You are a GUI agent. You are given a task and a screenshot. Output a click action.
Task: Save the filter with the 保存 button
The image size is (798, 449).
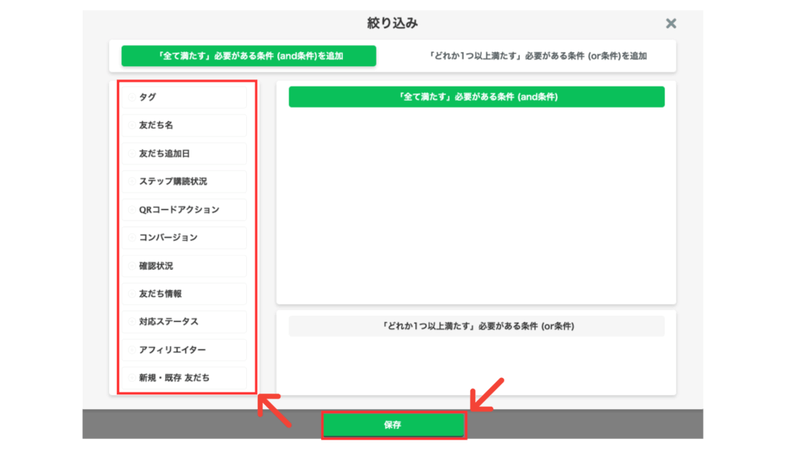tap(394, 426)
